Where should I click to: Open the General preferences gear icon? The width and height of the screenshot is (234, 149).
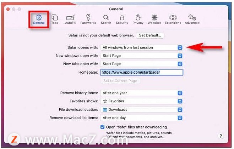point(39,19)
